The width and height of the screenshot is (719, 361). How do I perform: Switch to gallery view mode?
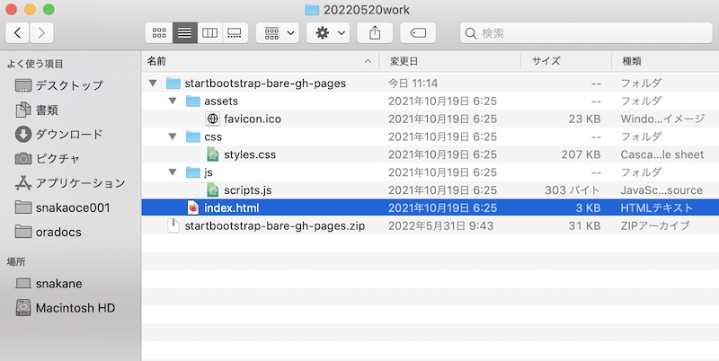[234, 33]
